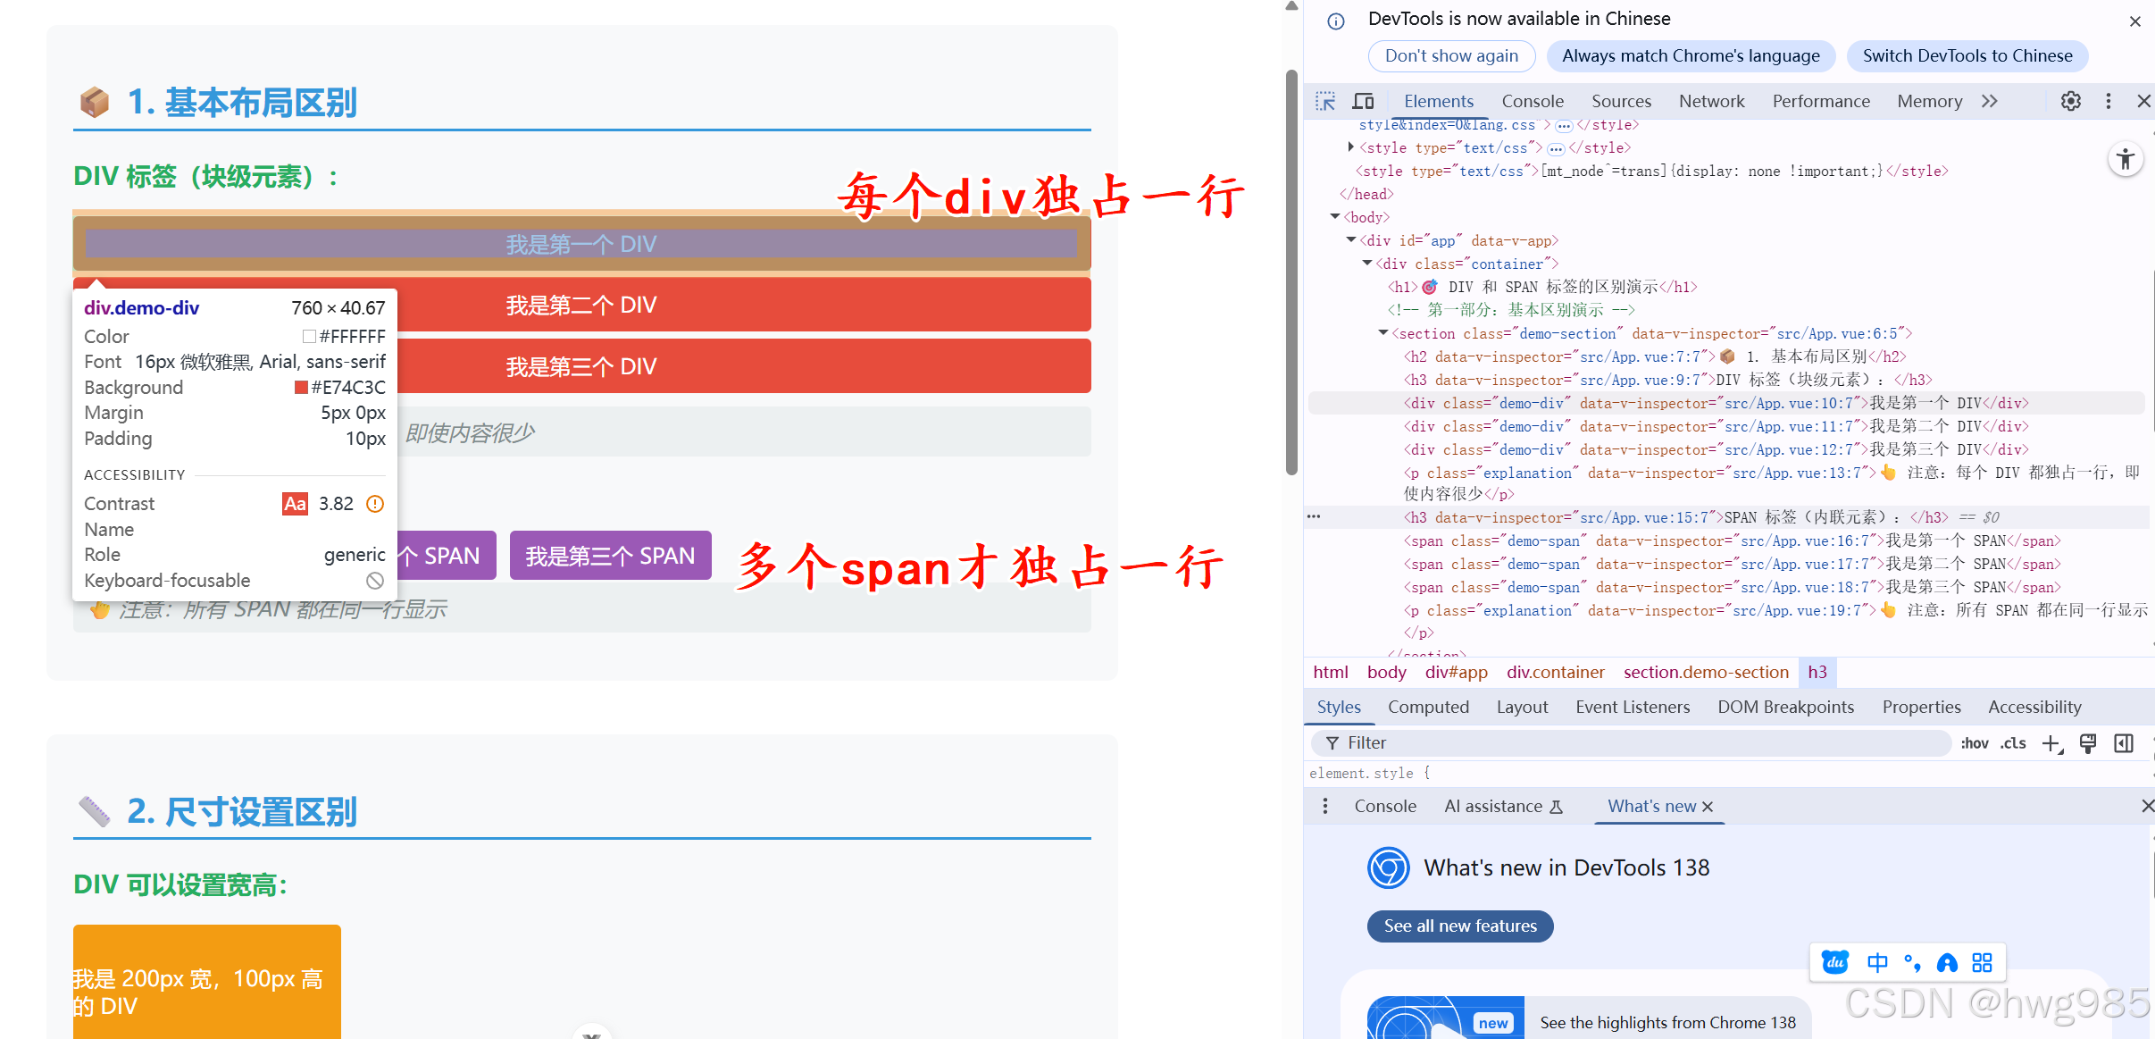Switch to Properties pane

point(1921,707)
